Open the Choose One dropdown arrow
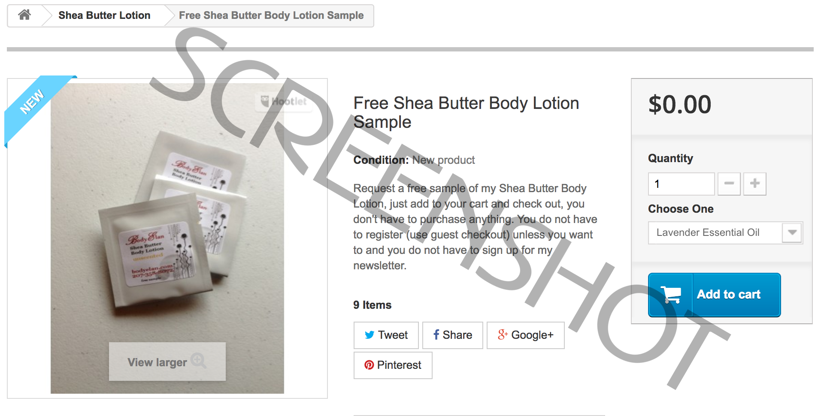Image resolution: width=830 pixels, height=416 pixels. point(792,232)
